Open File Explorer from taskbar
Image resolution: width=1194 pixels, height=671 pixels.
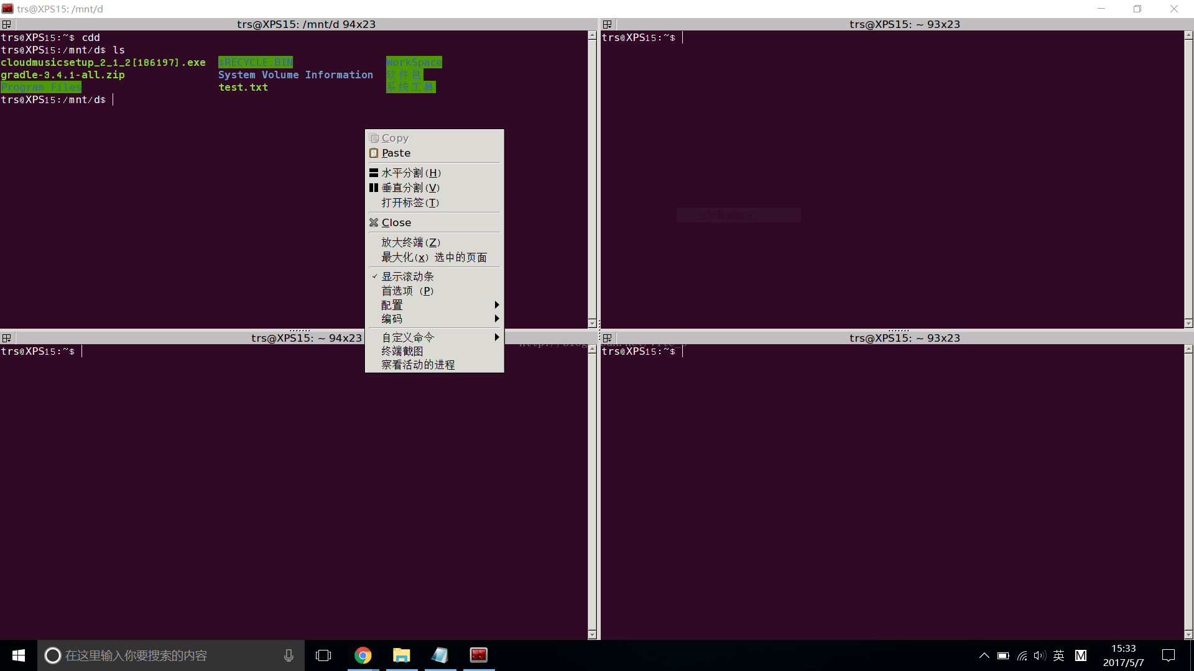402,655
